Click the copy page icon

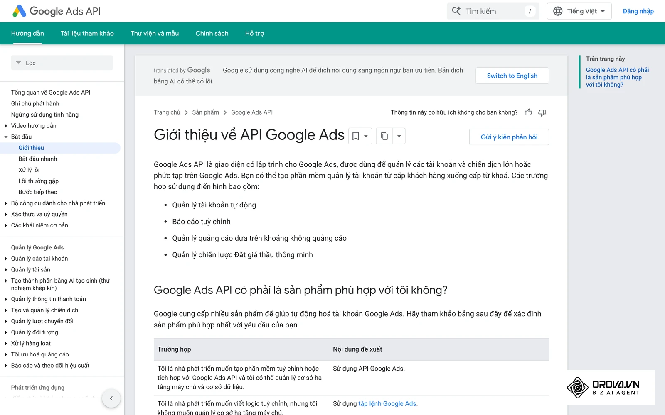pyautogui.click(x=384, y=136)
